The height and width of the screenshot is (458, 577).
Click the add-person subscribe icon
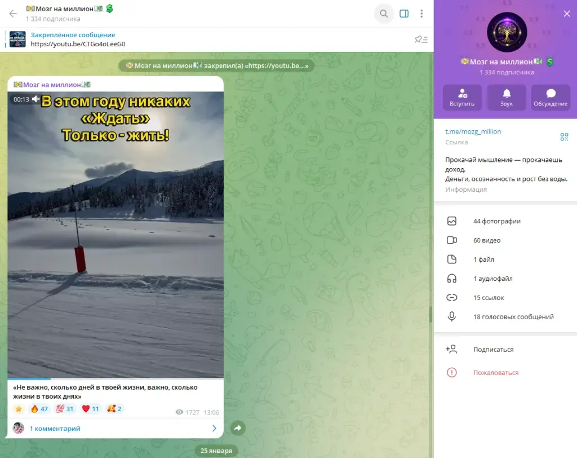451,349
